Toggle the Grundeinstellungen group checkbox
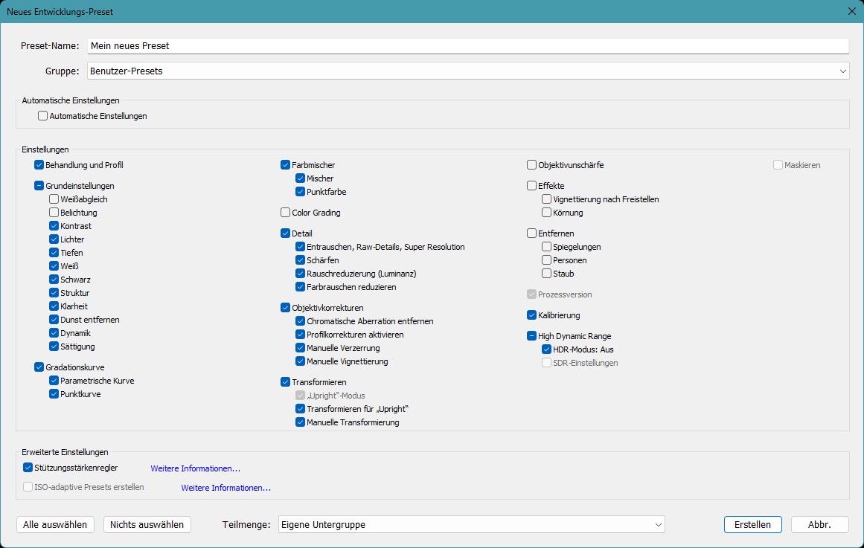Image resolution: width=864 pixels, height=548 pixels. click(x=39, y=186)
